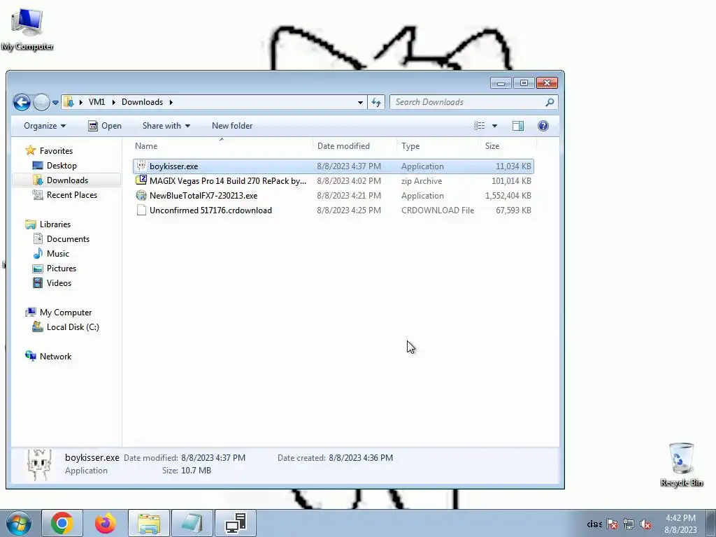
Task: Sort by the Name column header
Action: click(x=223, y=146)
